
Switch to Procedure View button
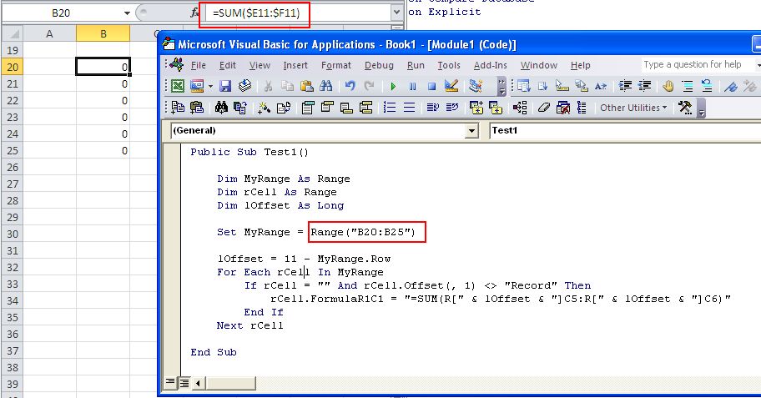(170, 382)
